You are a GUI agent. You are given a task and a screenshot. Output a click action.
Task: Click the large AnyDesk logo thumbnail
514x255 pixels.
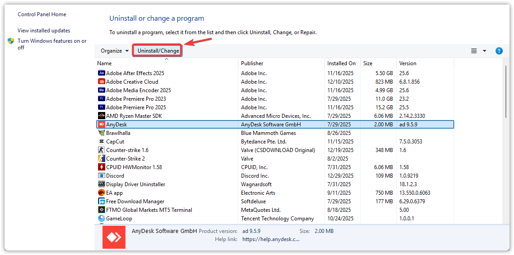[x=114, y=237]
